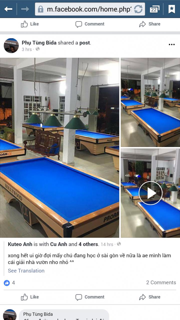Open the large billiard table photo

point(60,148)
